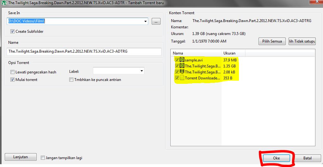Click the Name text input field
The image size is (323, 167).
pos(84,51)
